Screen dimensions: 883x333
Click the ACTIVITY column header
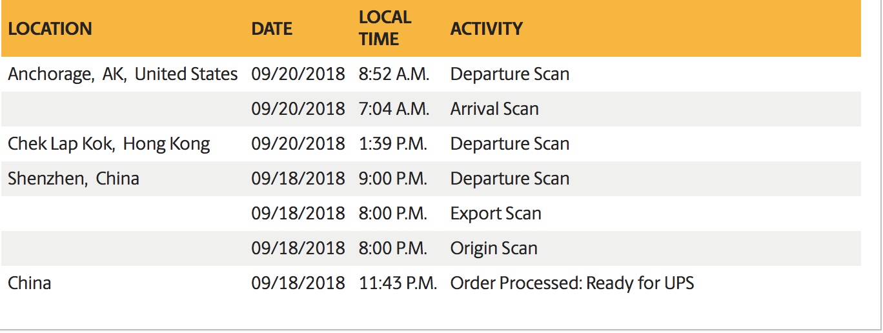486,29
